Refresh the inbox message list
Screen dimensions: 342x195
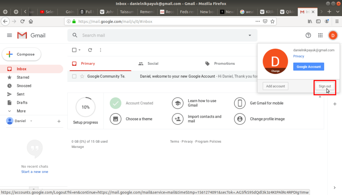90,50
